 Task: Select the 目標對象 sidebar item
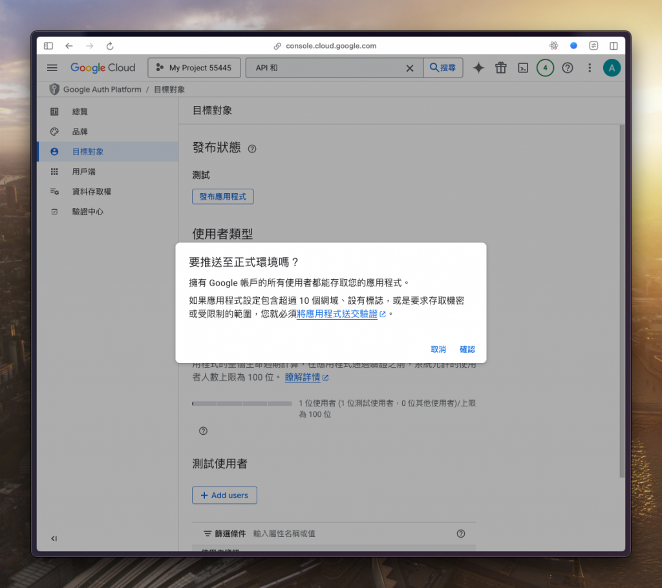click(108, 152)
